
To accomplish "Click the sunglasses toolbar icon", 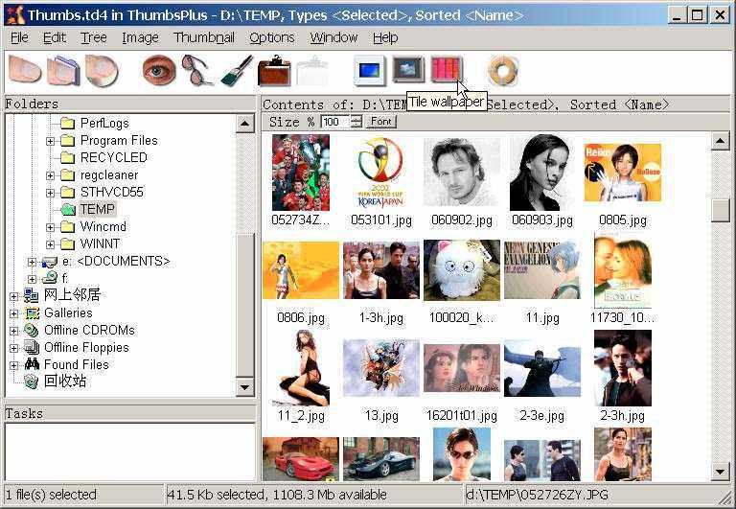I will tap(196, 70).
